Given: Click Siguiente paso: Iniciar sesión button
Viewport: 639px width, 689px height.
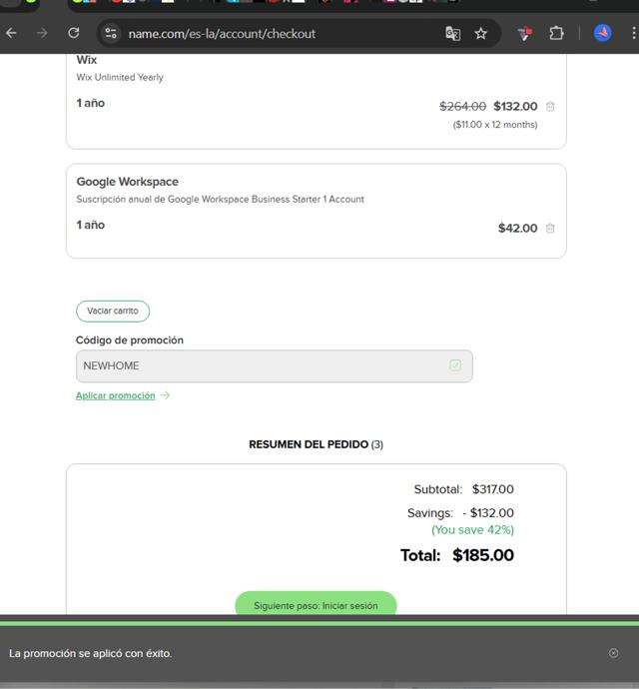Looking at the screenshot, I should 316,605.
